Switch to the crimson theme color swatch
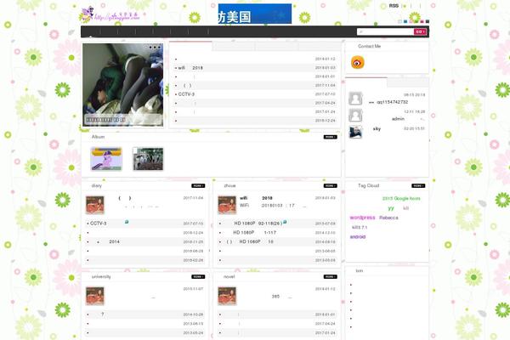Image resolution: width=510 pixels, height=340 pixels. tap(422, 22)
